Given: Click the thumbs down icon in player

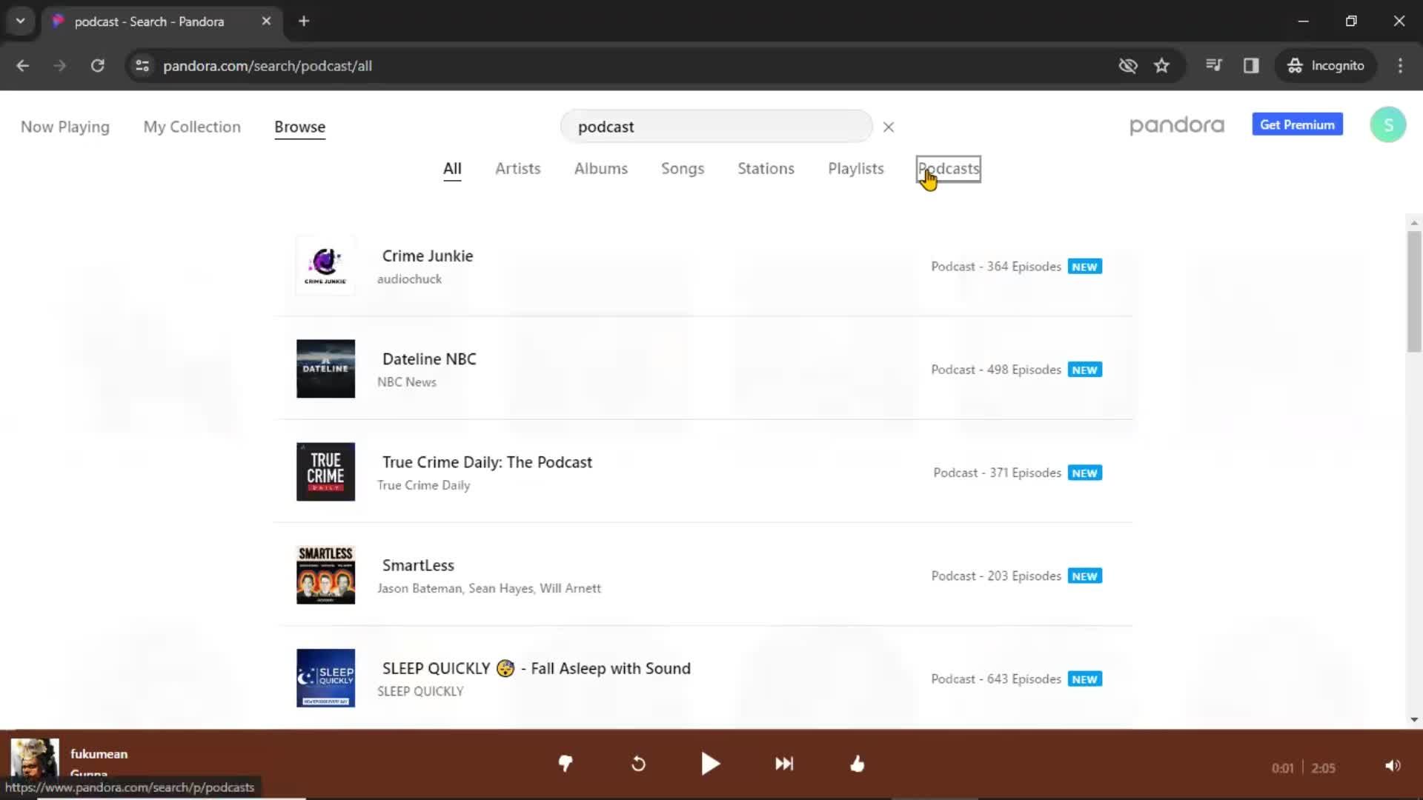Looking at the screenshot, I should (565, 764).
